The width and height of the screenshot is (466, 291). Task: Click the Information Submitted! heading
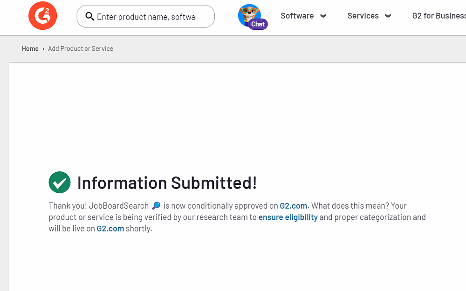167,183
